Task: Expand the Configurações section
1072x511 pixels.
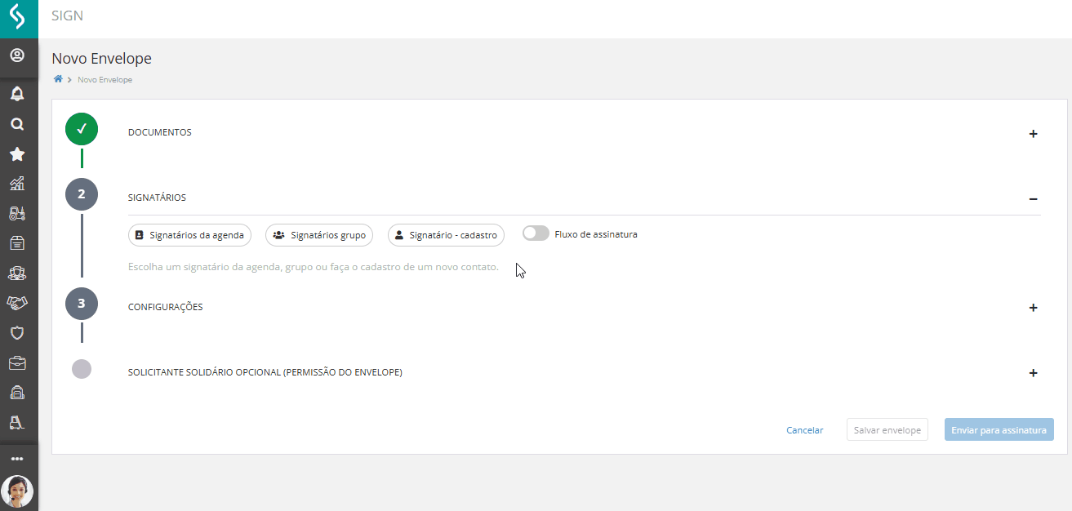Action: [x=1033, y=308]
